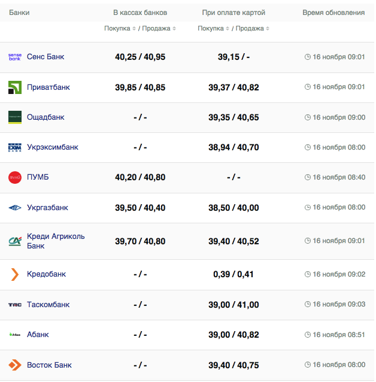Click the red ПУМБ logo icon

tap(15, 177)
